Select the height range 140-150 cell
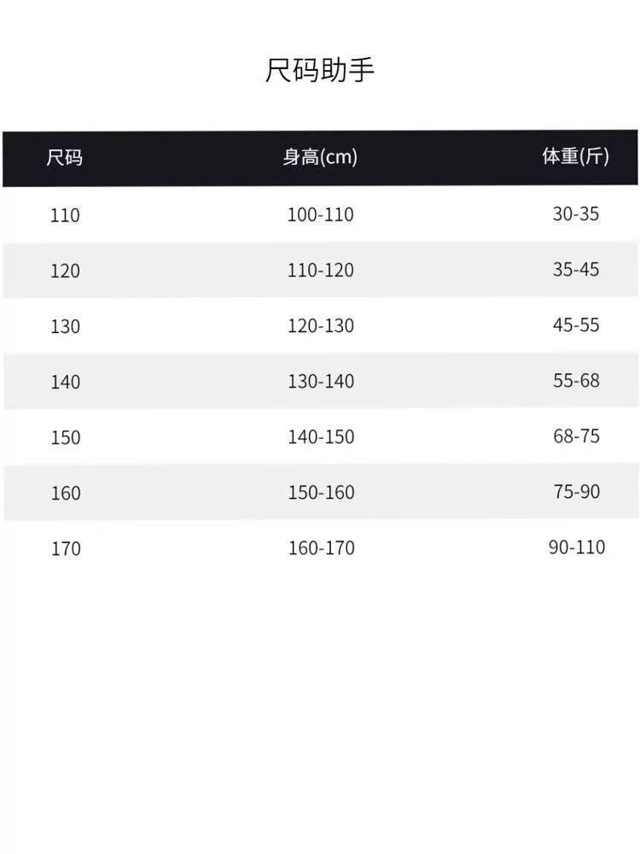 (x=320, y=437)
